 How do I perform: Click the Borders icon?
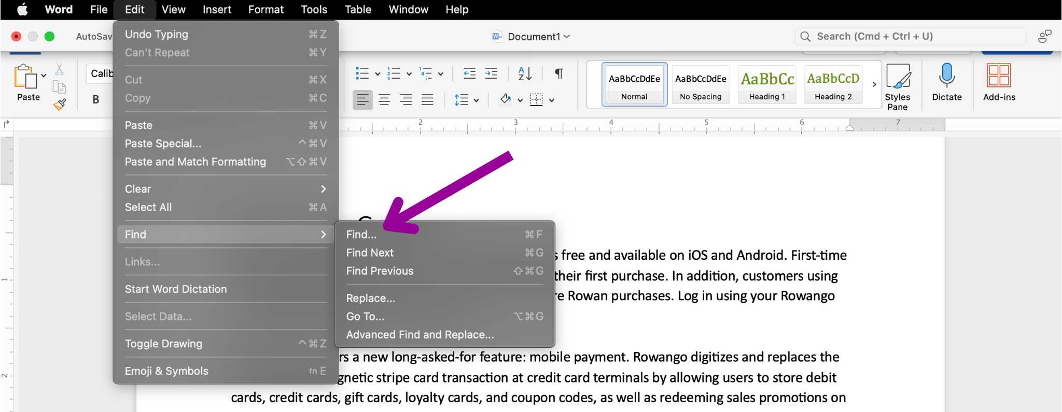coord(537,100)
